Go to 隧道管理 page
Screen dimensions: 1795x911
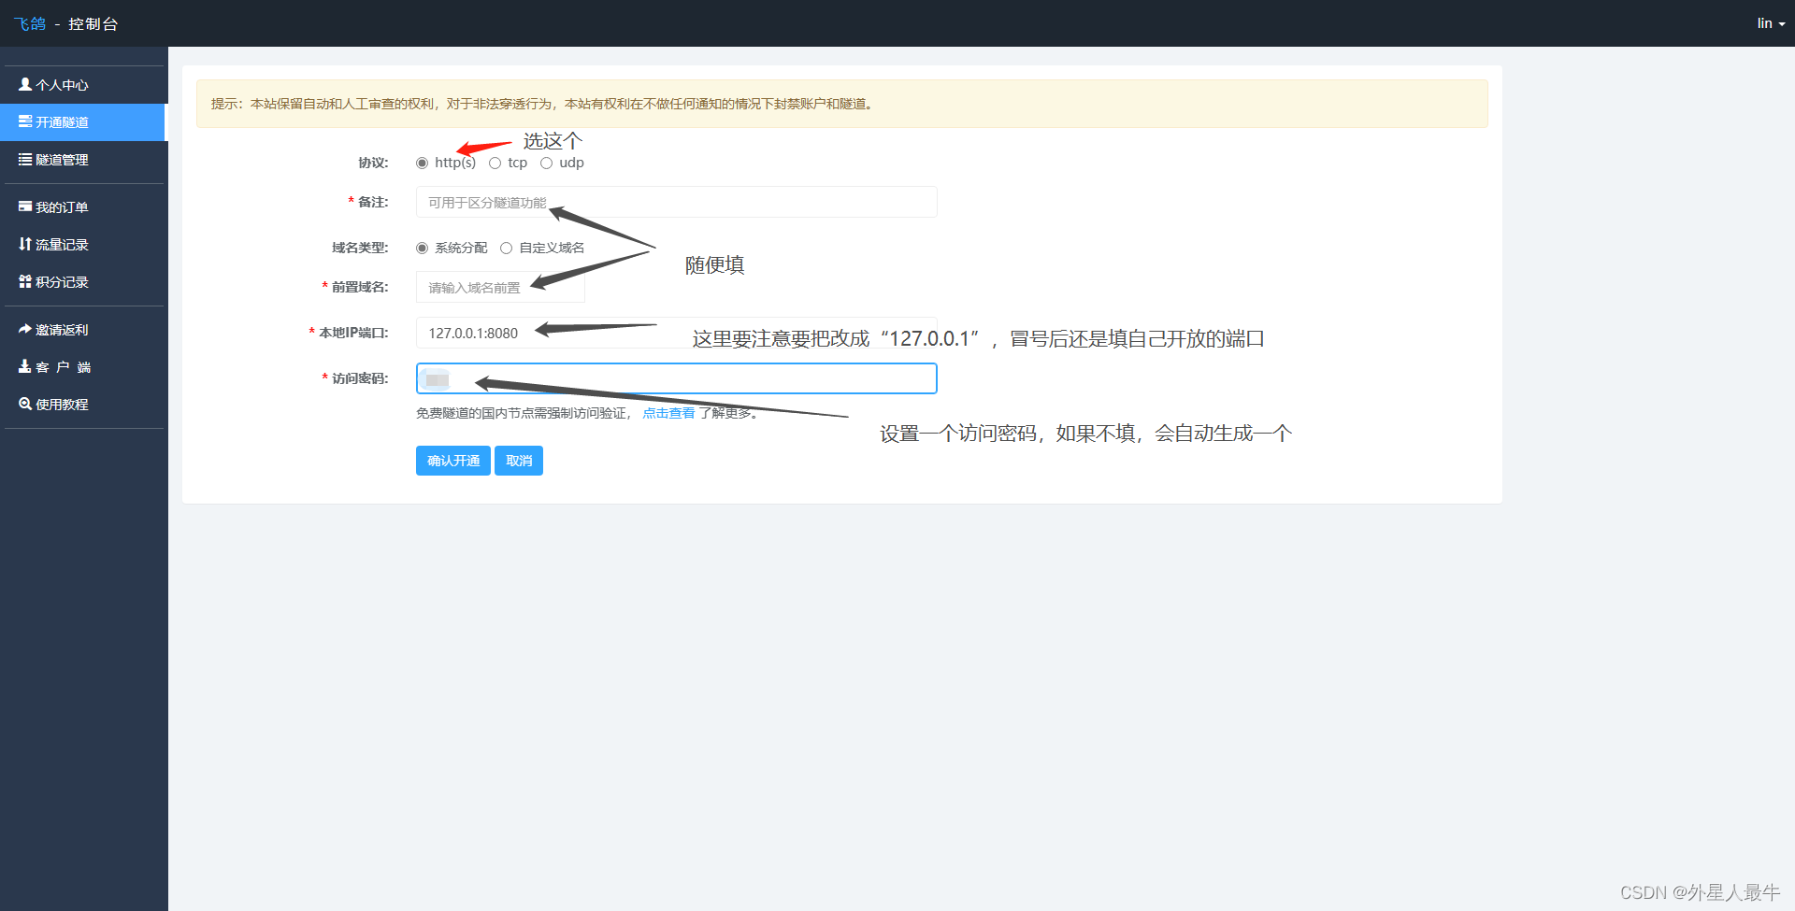coord(84,160)
